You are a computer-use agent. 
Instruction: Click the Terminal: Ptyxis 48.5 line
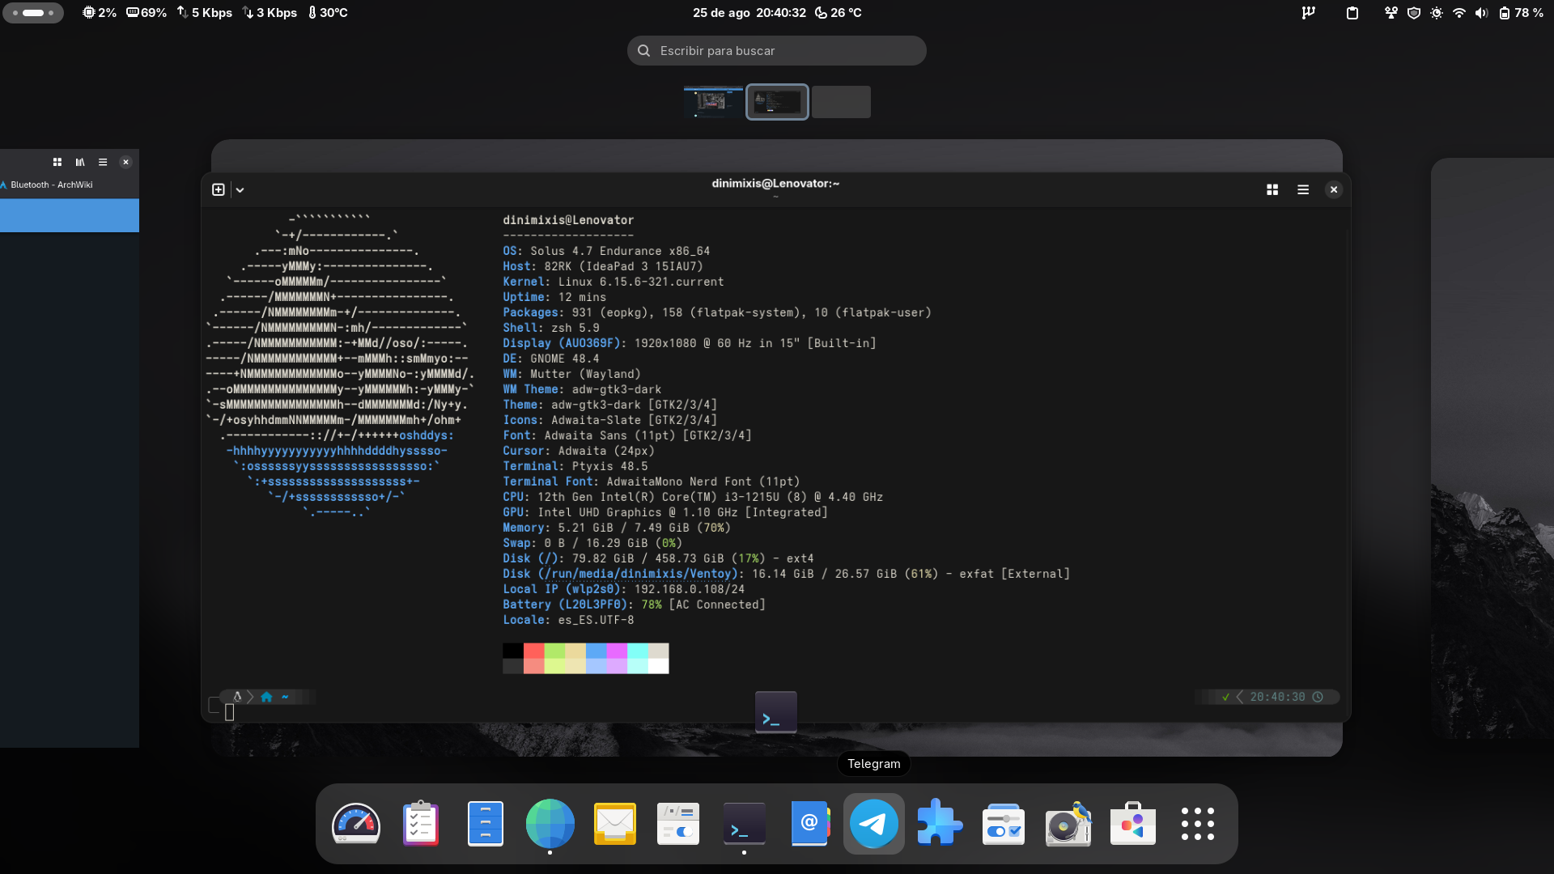[x=575, y=466]
